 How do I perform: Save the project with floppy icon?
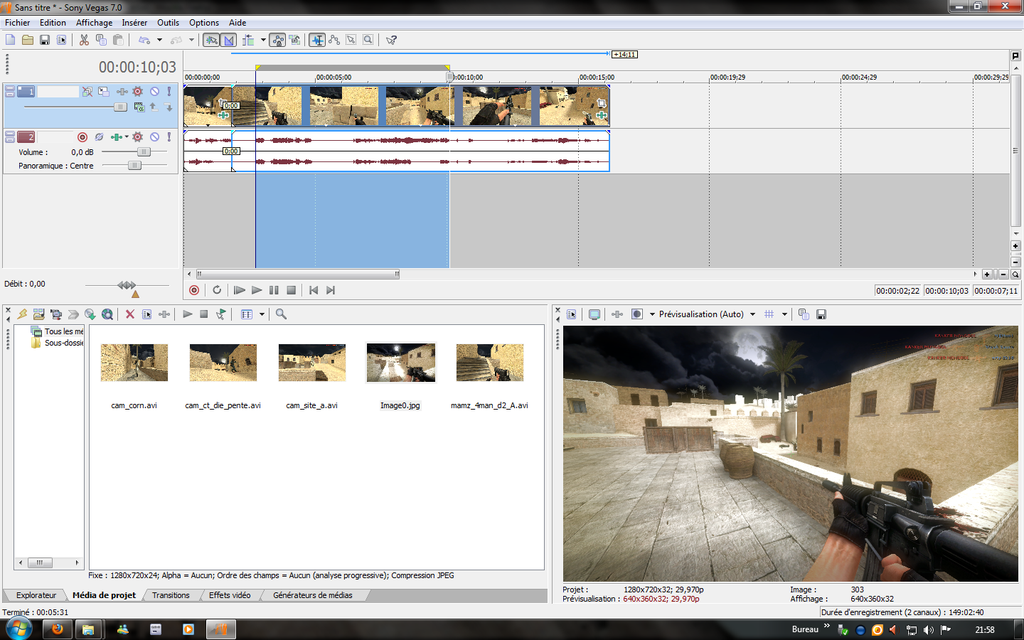[x=44, y=40]
